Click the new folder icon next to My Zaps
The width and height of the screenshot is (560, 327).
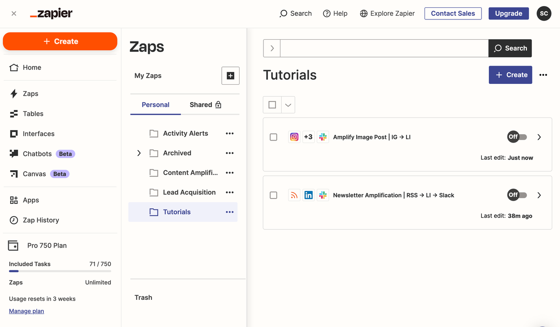coord(230,76)
